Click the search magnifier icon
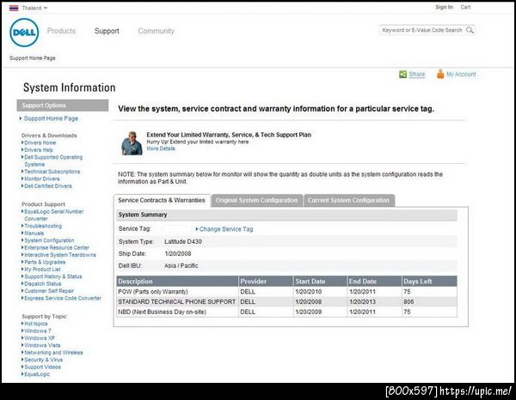 click(470, 30)
